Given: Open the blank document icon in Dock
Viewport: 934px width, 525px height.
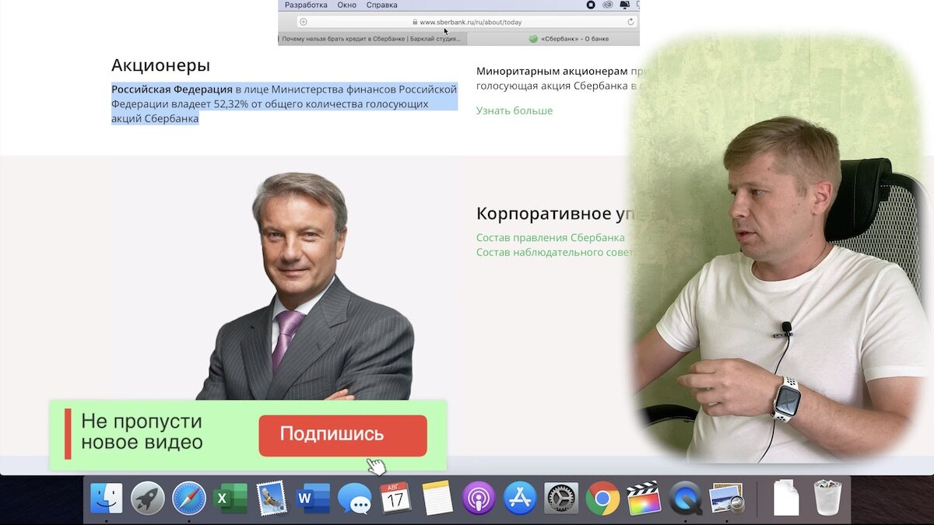Looking at the screenshot, I should click(x=786, y=499).
